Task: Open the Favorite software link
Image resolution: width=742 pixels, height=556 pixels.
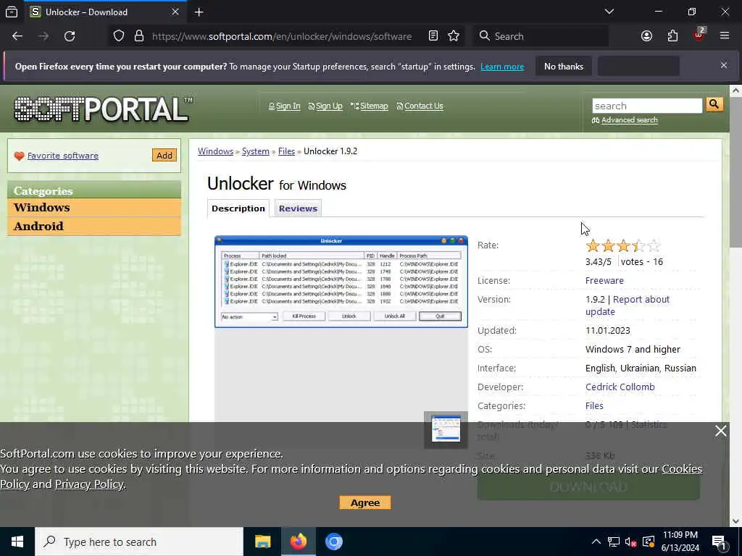Action: click(x=63, y=156)
